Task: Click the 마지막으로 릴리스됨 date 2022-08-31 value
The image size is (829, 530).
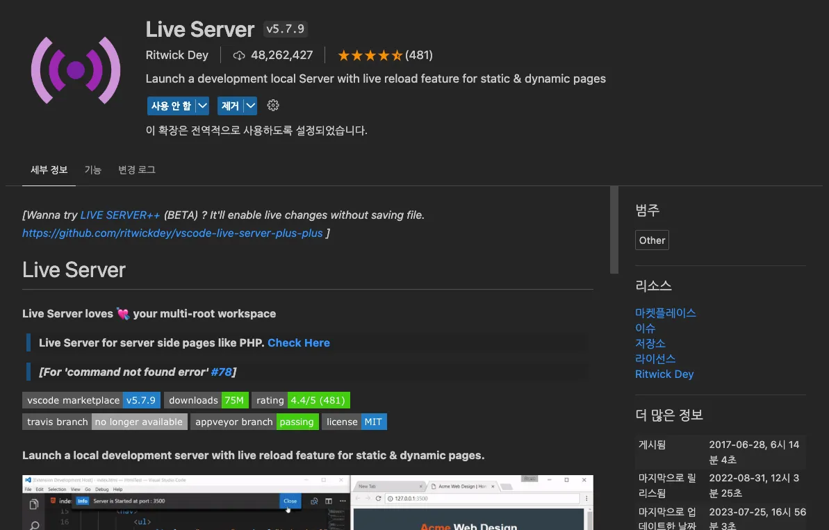Action: coord(755,486)
